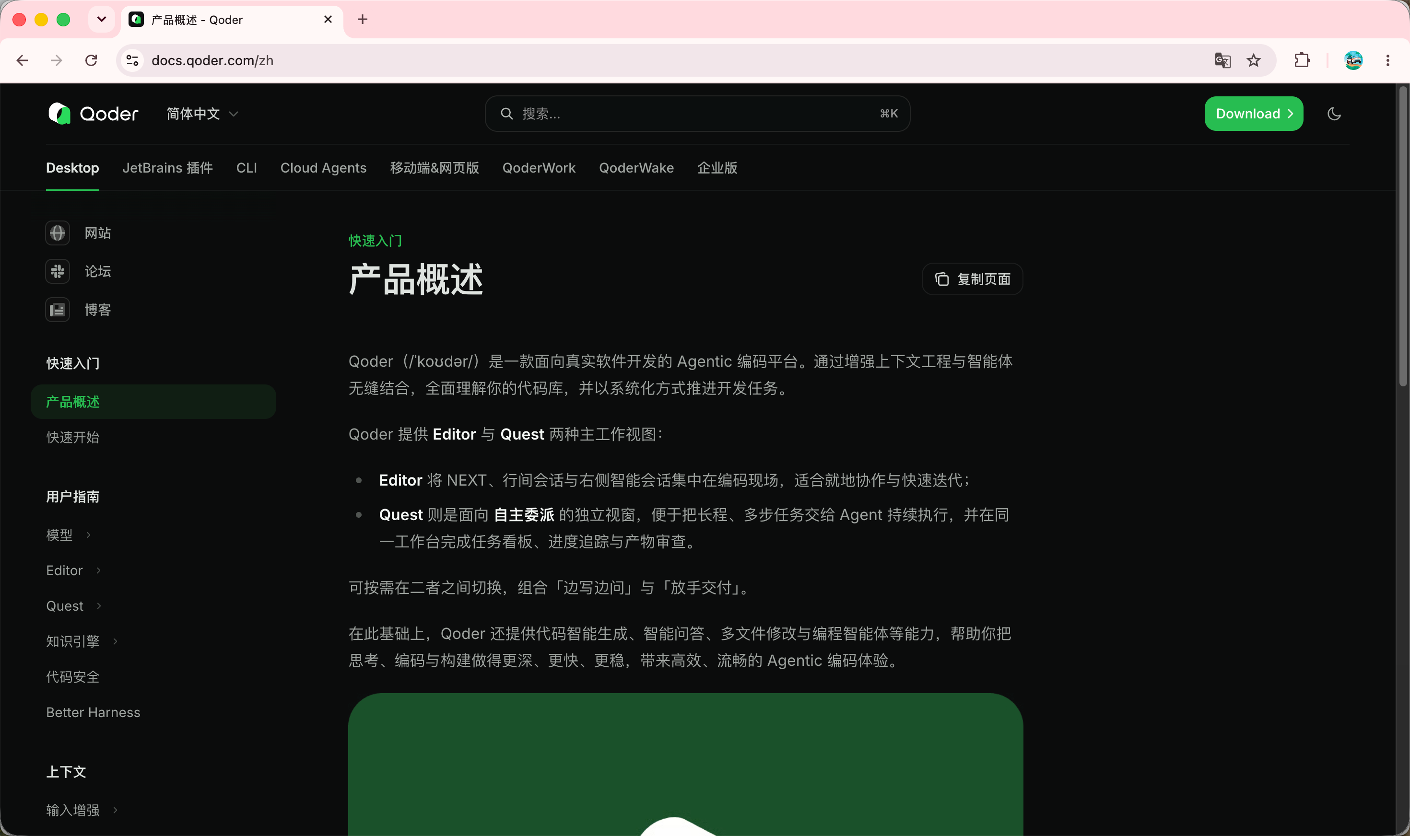Select the CLI tab
1410x836 pixels.
coord(247,168)
